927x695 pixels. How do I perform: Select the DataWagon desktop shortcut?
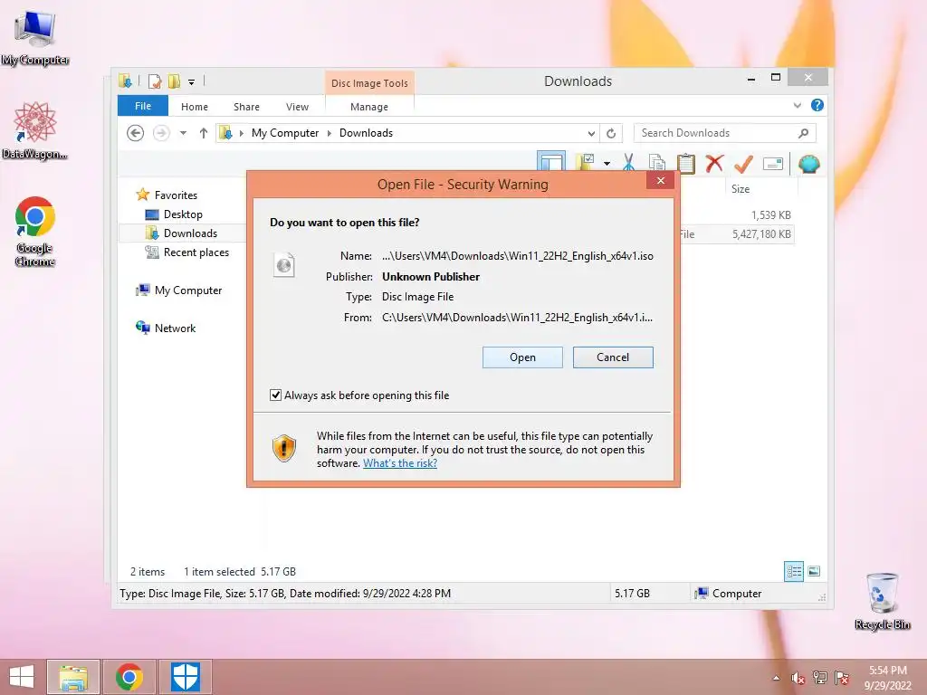(35, 130)
